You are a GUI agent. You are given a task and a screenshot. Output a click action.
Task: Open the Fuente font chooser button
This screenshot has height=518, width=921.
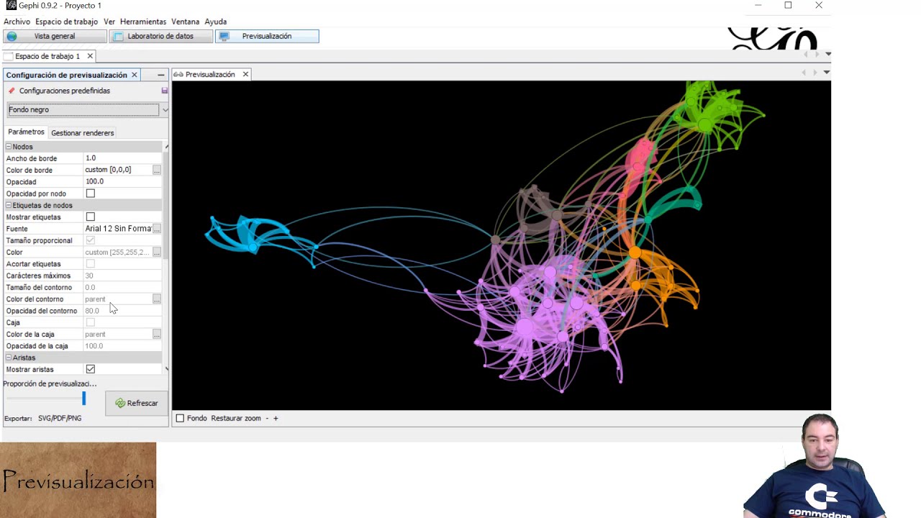[156, 229]
